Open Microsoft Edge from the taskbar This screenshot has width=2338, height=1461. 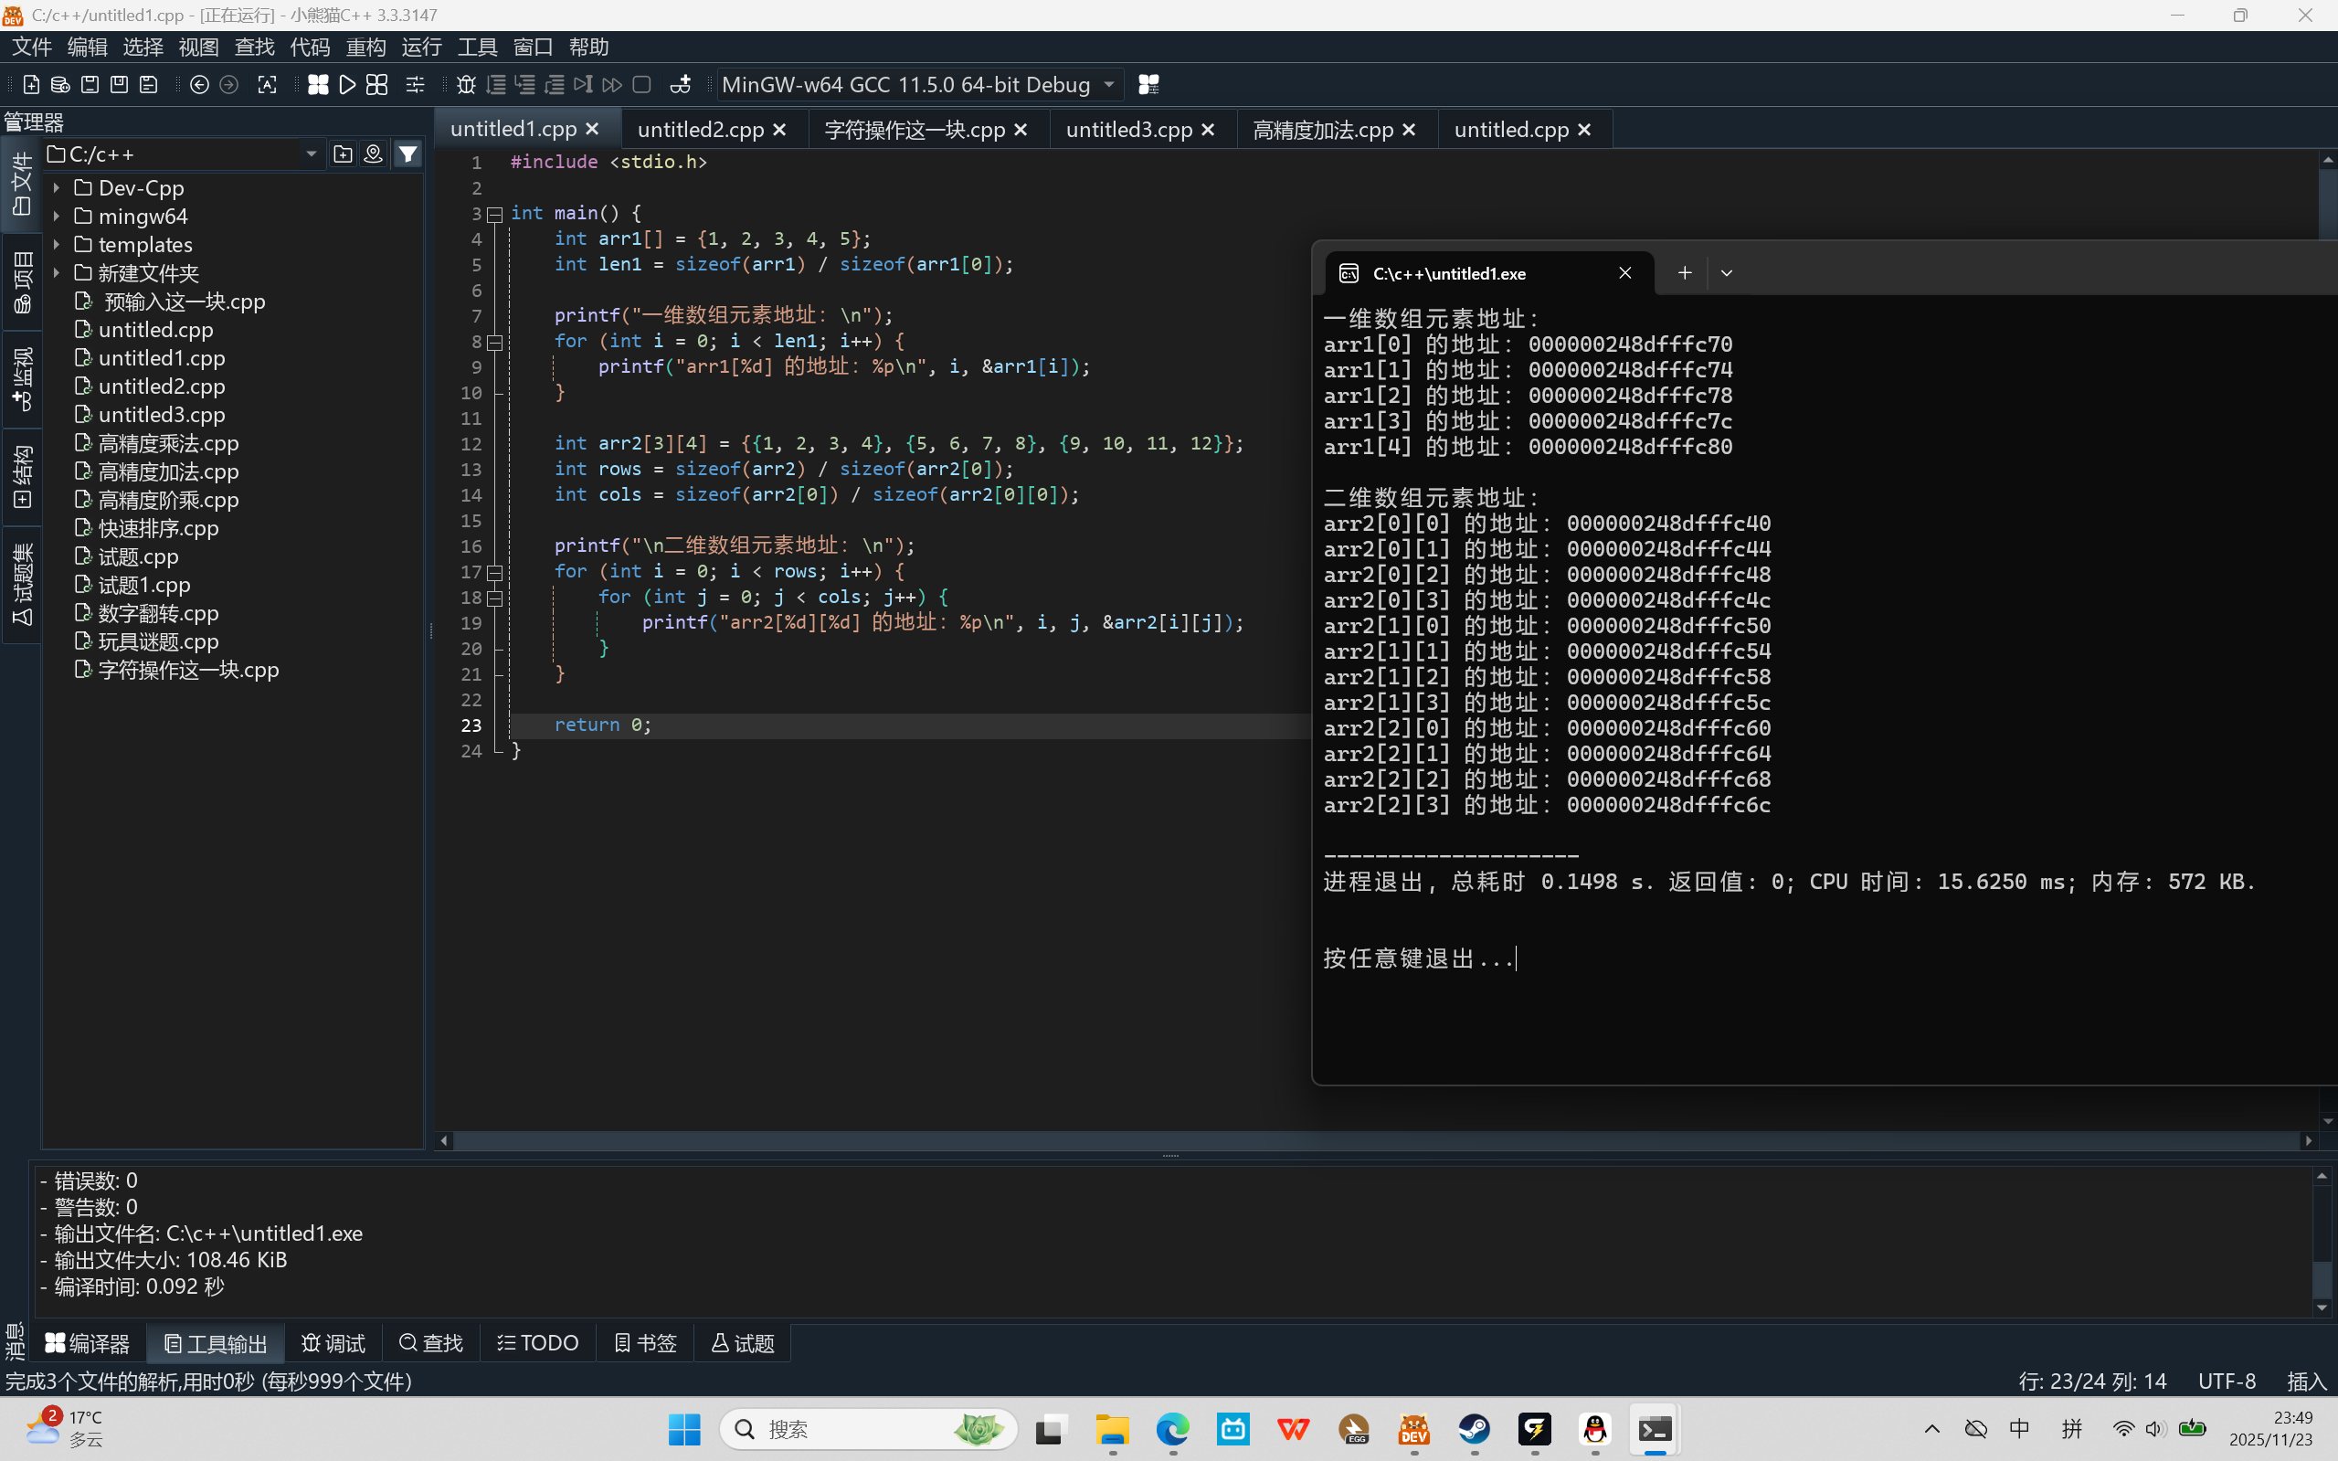coord(1173,1429)
